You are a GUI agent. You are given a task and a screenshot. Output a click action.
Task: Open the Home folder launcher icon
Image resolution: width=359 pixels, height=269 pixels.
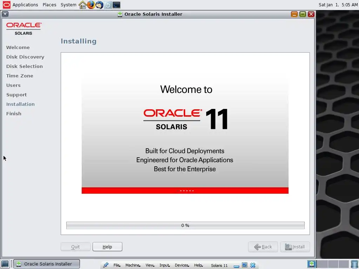[82, 5]
